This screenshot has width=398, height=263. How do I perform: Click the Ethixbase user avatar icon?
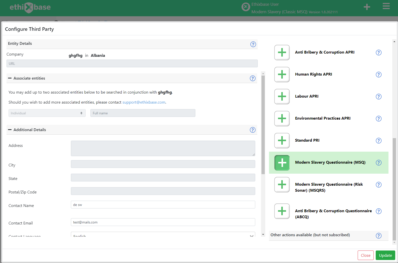[246, 7]
